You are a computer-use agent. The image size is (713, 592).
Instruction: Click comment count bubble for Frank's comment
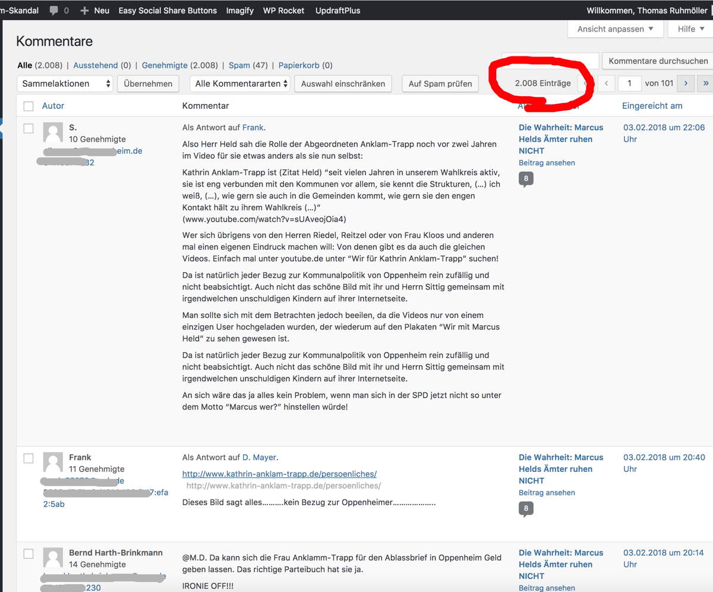pos(526,508)
